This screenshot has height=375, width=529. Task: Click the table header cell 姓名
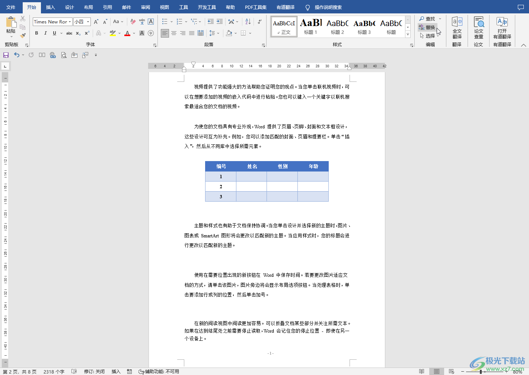(x=252, y=166)
